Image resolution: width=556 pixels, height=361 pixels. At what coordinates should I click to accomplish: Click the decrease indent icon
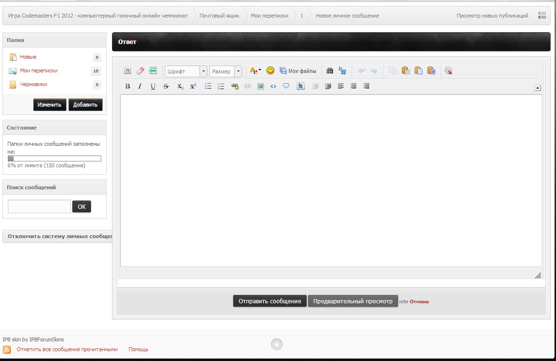(x=315, y=86)
